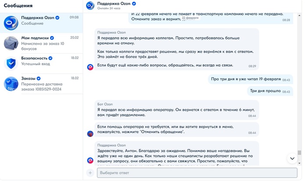This screenshot has width=307, height=181.
Task: Click Бот Ozon sender label
Action: point(105,104)
